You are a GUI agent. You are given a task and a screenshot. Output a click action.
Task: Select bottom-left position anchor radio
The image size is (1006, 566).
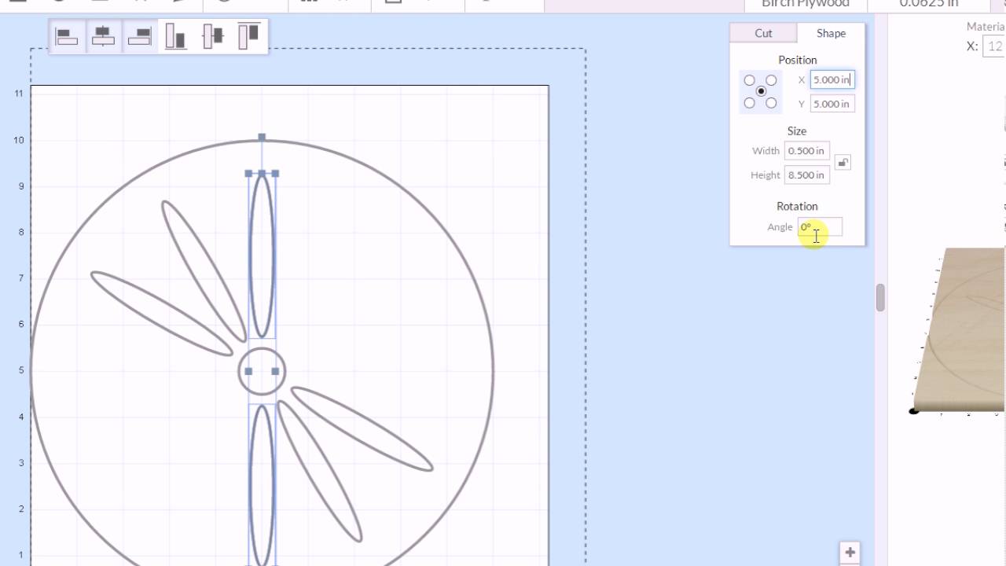(749, 103)
